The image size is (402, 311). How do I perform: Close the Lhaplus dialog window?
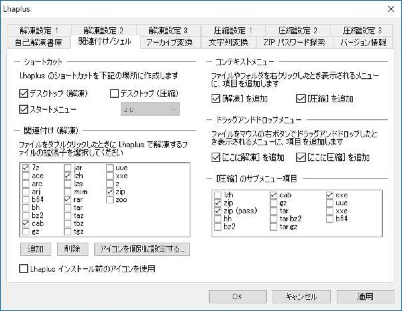(x=391, y=9)
